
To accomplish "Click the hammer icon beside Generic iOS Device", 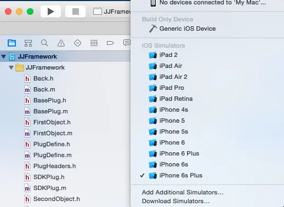I will pos(153,28).
